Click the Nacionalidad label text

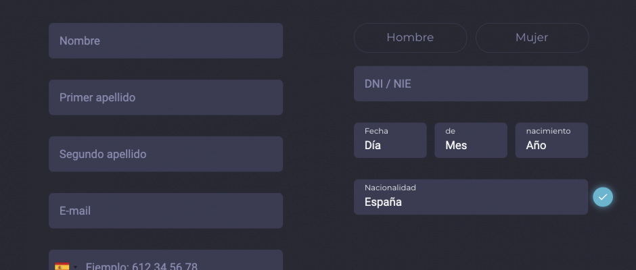390,188
